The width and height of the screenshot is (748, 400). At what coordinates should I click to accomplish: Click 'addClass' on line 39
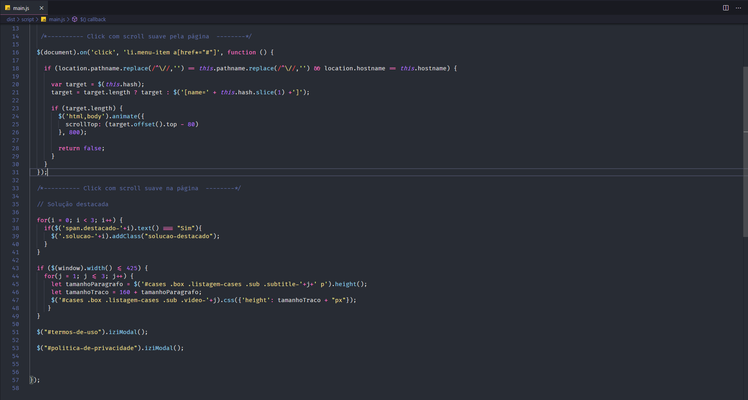tap(127, 236)
